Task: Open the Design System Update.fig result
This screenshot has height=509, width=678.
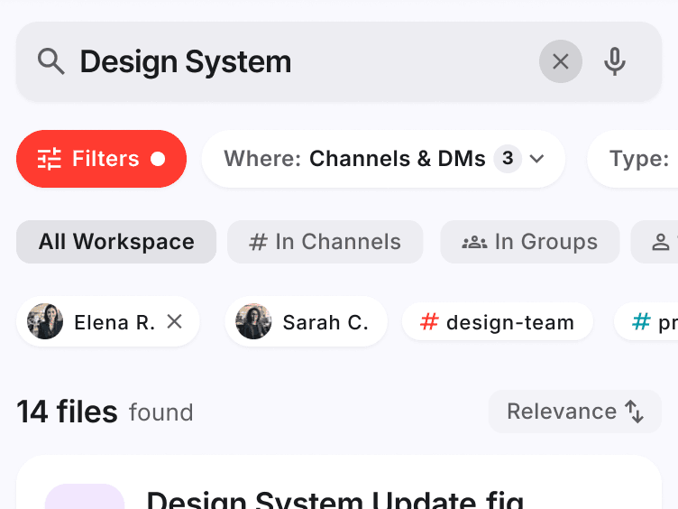Action: click(x=339, y=482)
